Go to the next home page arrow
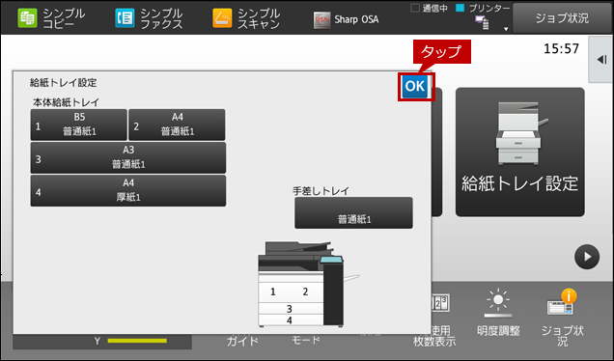Viewport: 614px width, 361px height. [587, 257]
